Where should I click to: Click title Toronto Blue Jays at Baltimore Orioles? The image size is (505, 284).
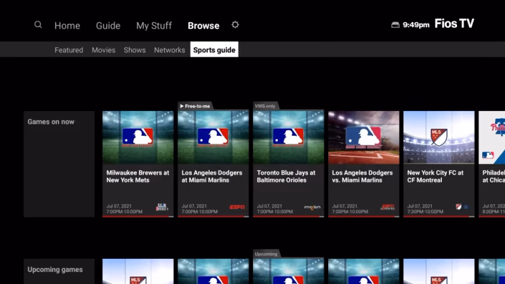click(x=286, y=177)
